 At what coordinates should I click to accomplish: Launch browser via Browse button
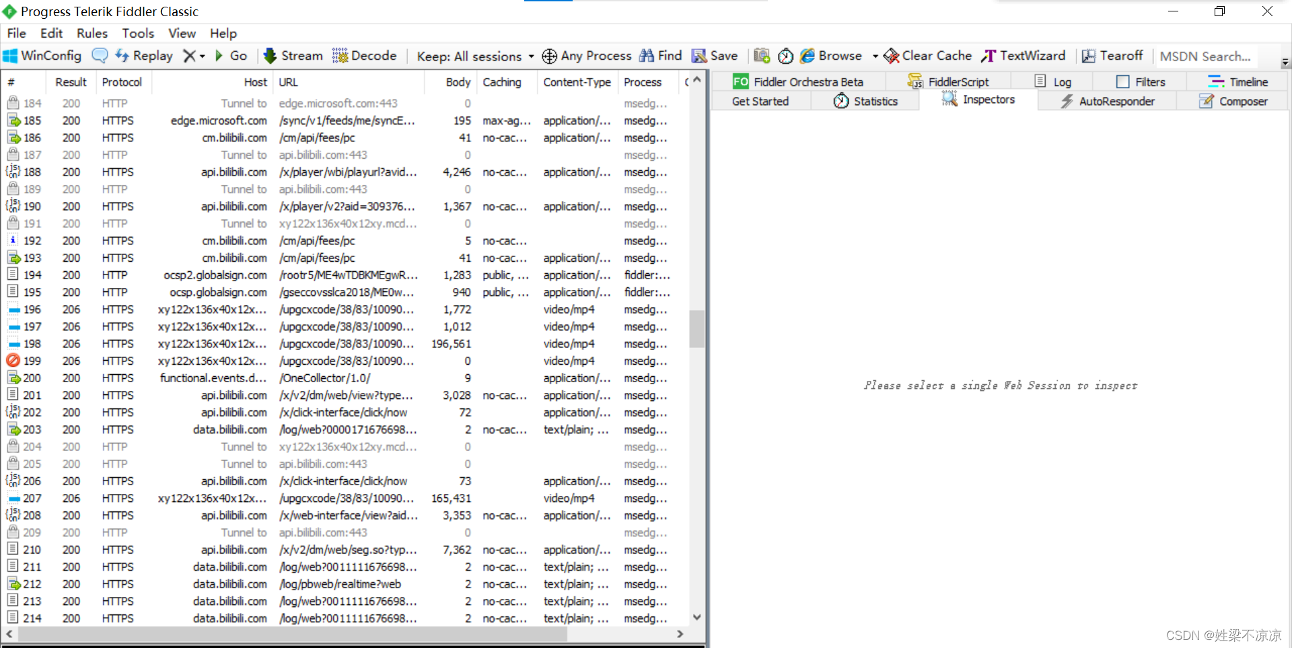(831, 56)
